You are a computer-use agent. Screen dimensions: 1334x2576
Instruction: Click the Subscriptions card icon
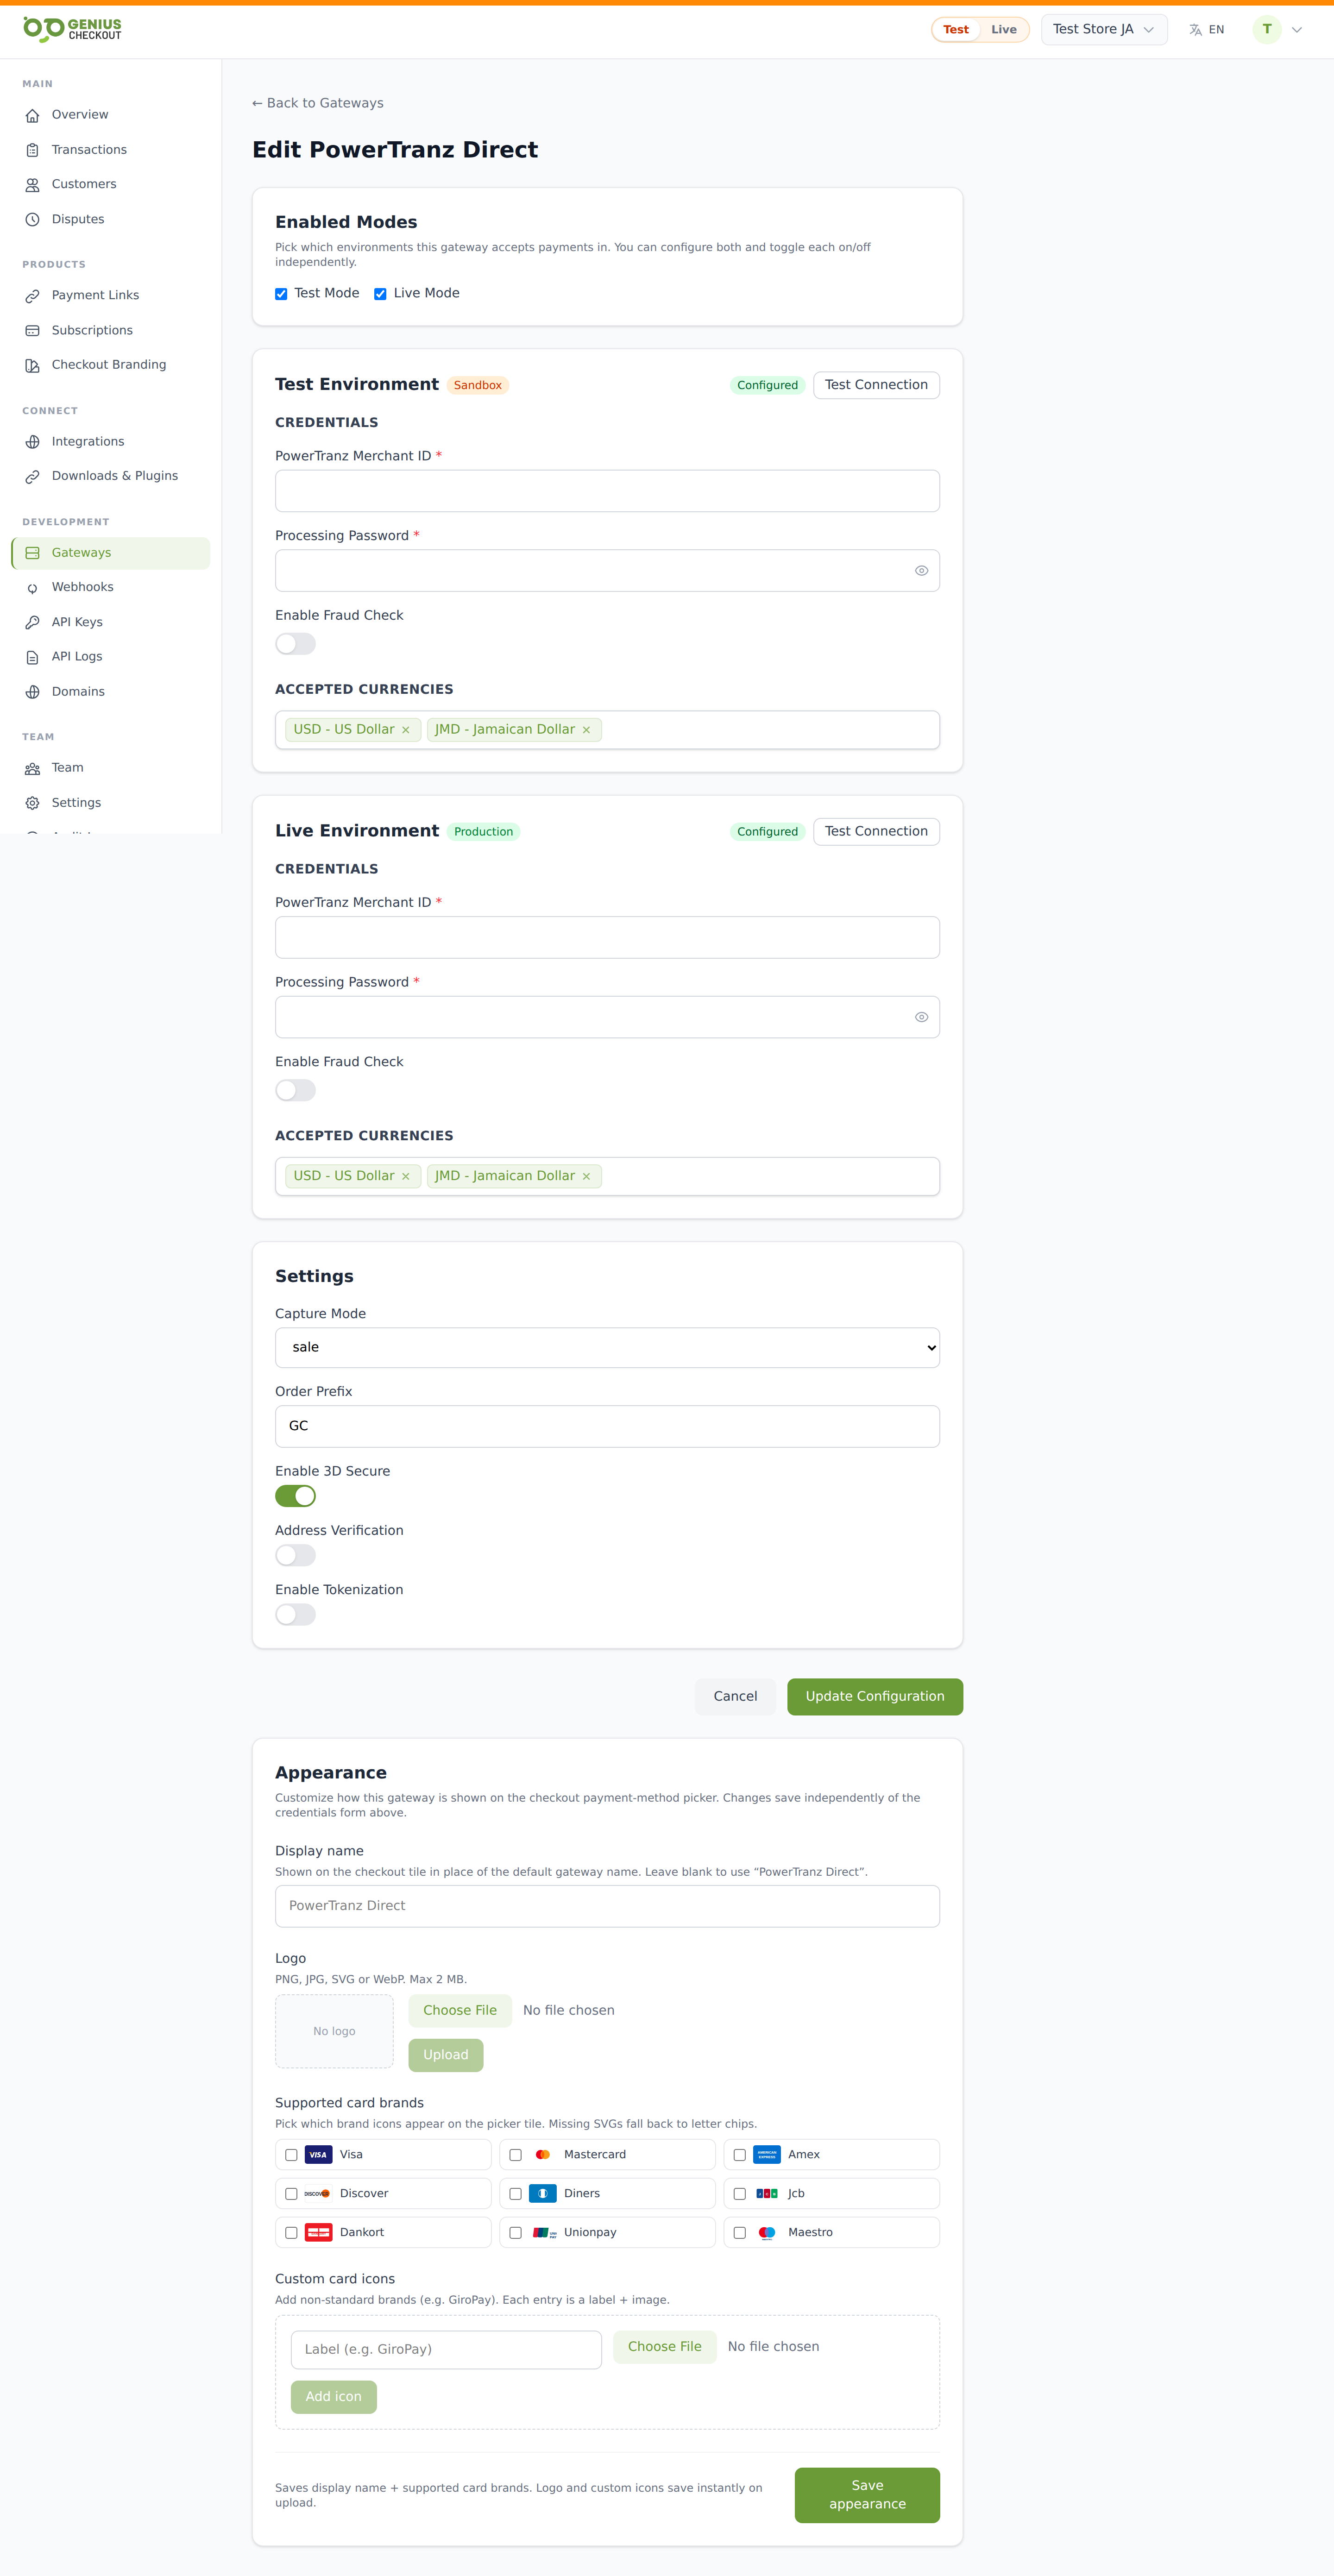32,330
